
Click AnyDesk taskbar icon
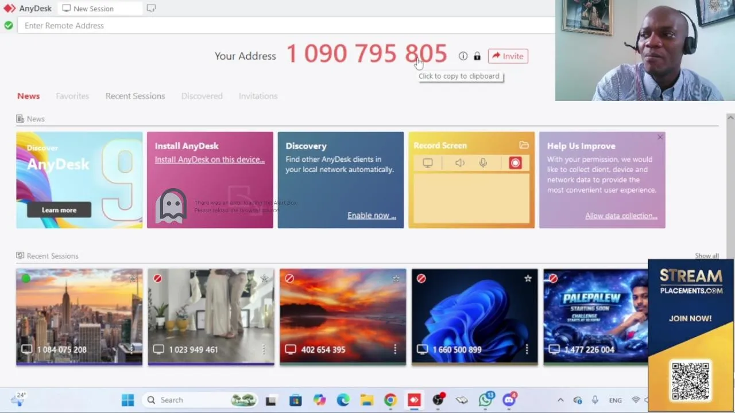[414, 400]
